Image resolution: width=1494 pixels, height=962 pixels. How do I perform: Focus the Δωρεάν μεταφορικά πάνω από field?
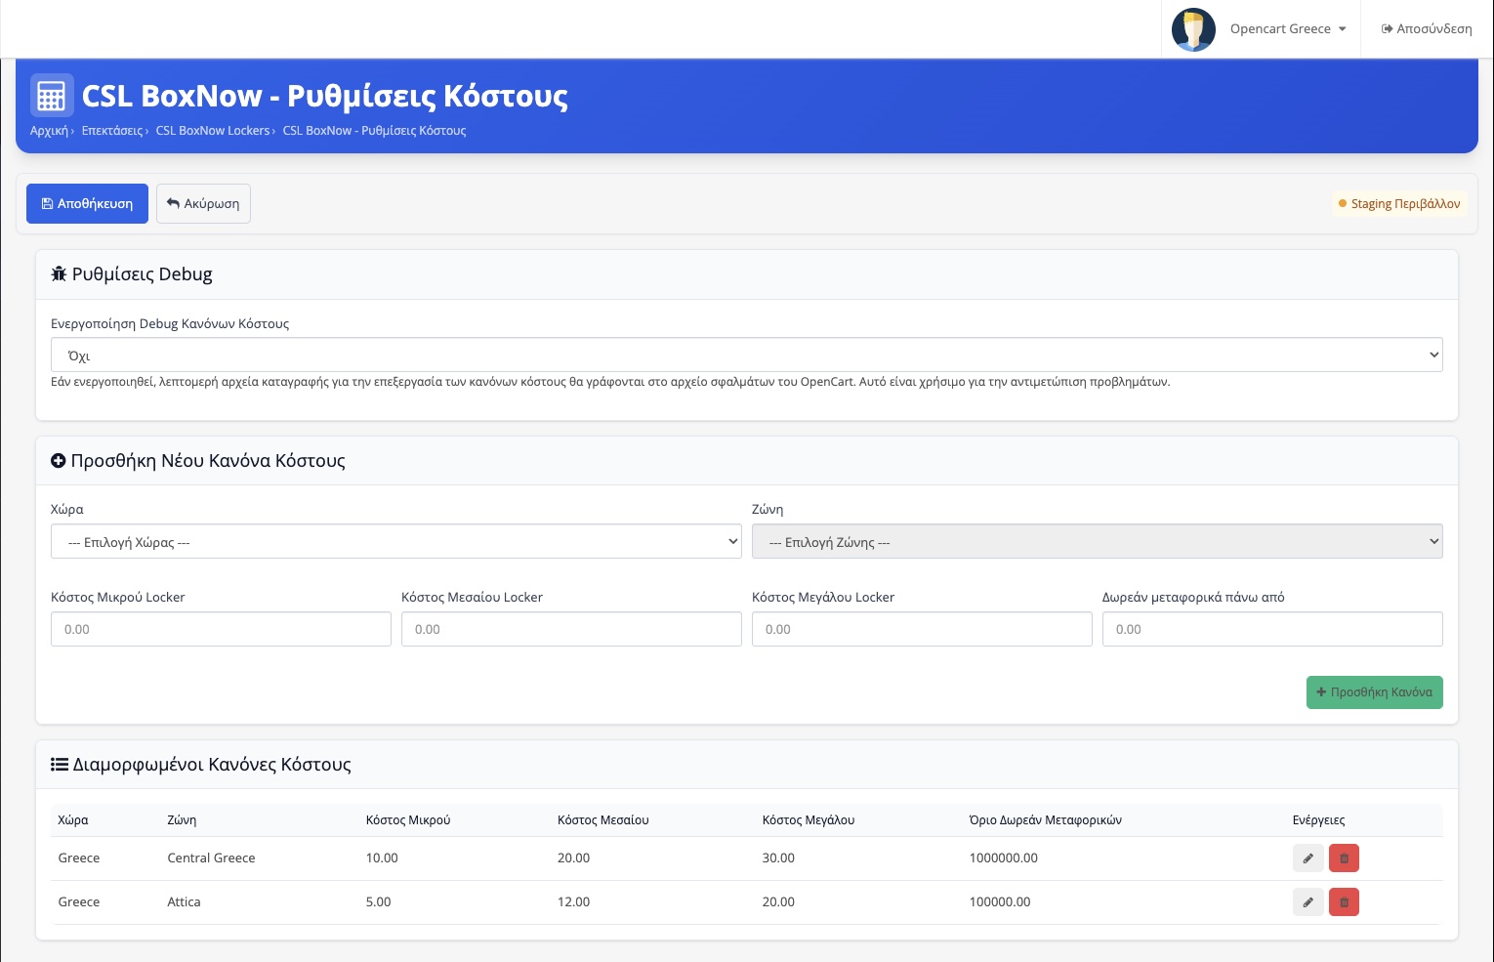pos(1272,629)
